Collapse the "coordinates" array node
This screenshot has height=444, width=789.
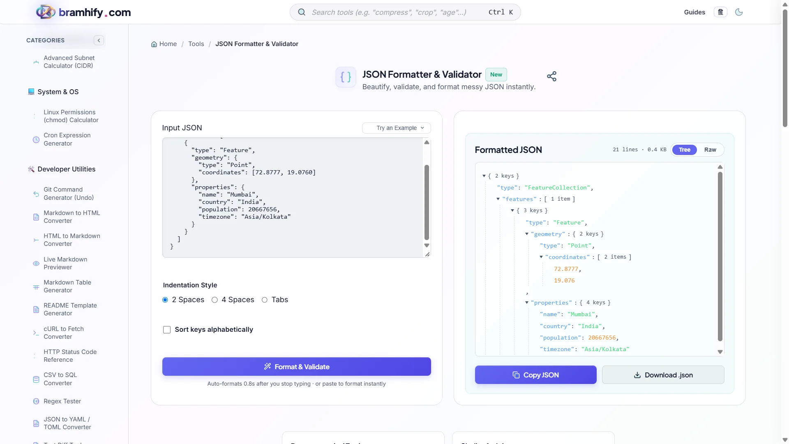(541, 257)
